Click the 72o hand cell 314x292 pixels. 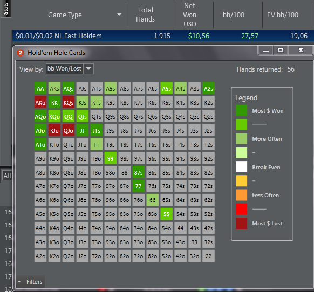coord(138,256)
